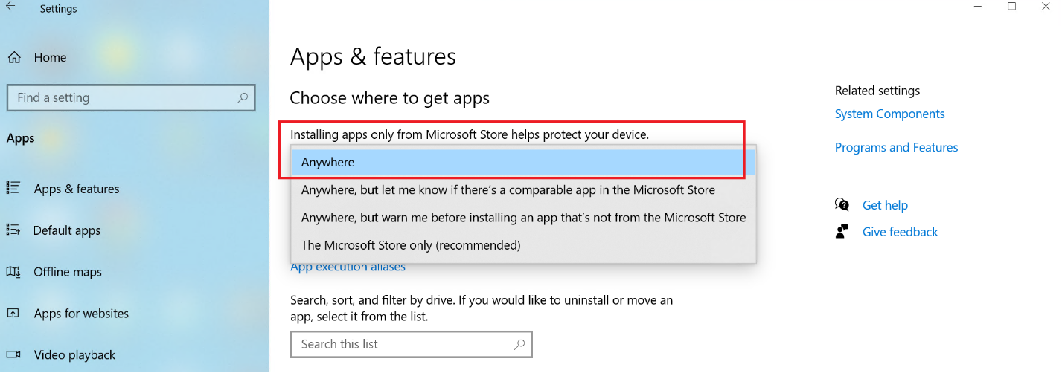
Task: Select The Microsoft Store only (recommended)
Action: pos(523,245)
